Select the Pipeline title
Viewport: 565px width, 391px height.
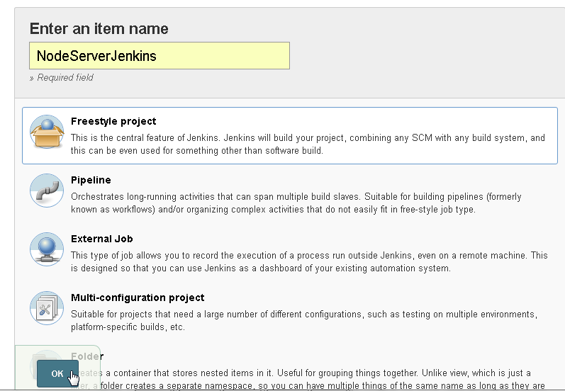click(91, 180)
